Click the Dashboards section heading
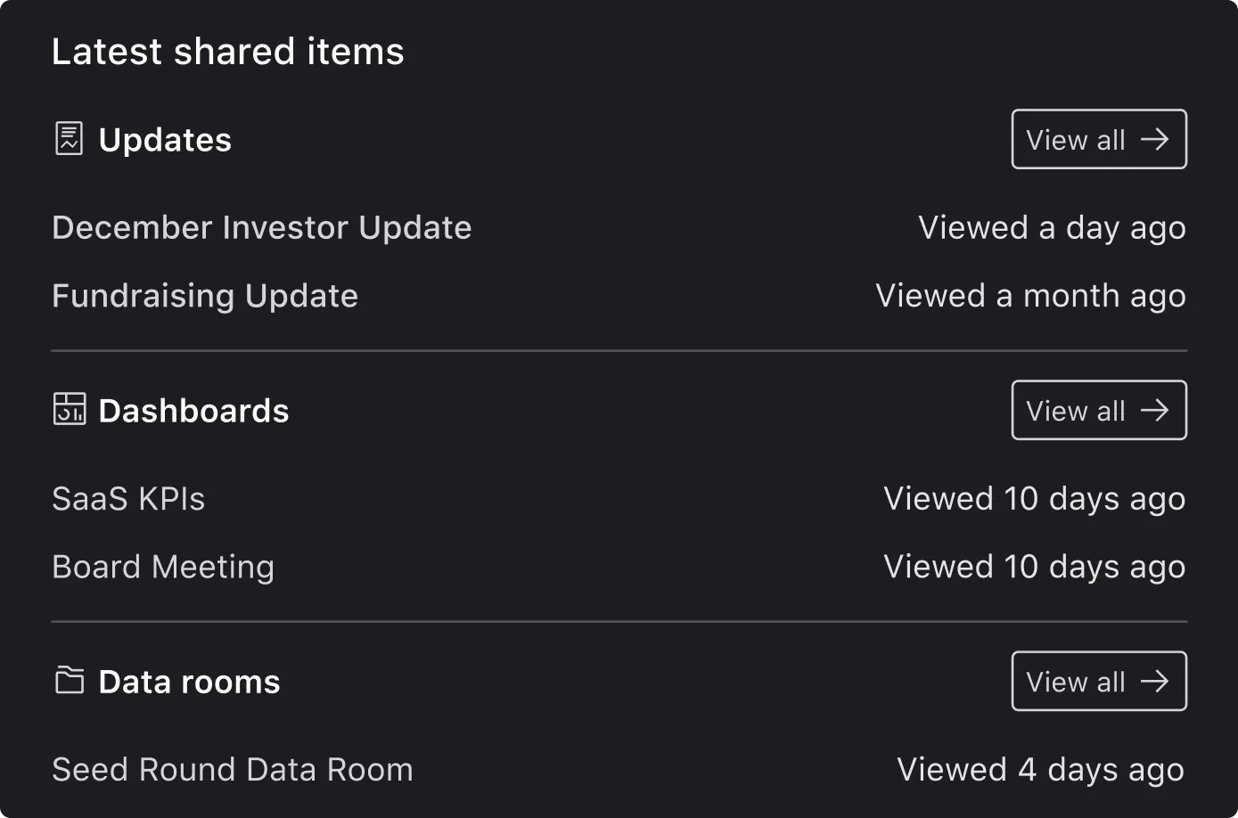 click(193, 411)
